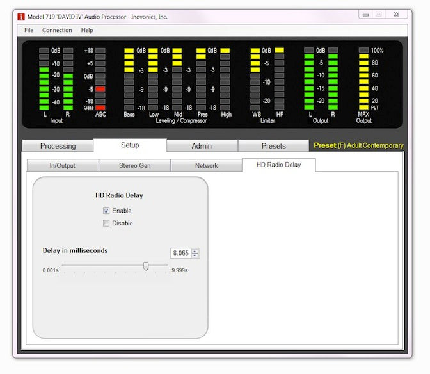Open the Connection menu
This screenshot has width=430, height=374.
(57, 30)
